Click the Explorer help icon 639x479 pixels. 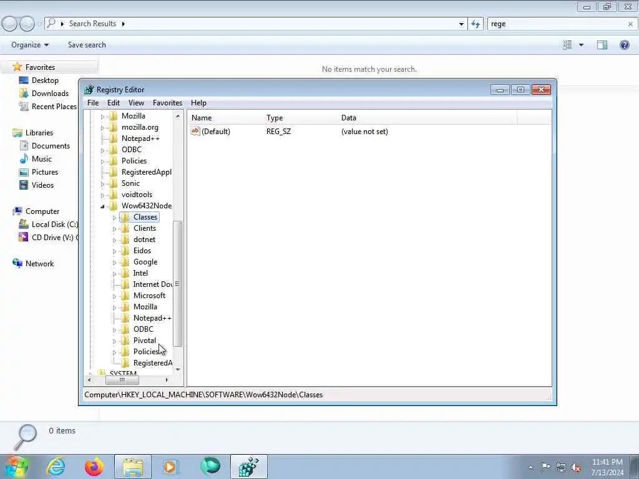[x=624, y=45]
